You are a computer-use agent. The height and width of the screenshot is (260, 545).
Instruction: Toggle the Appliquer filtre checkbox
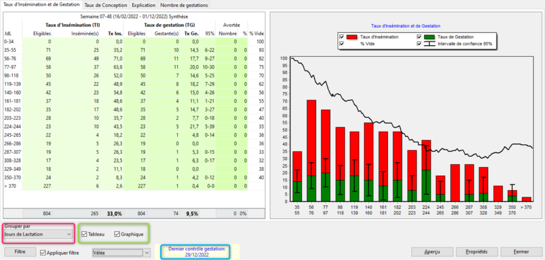[44, 253]
